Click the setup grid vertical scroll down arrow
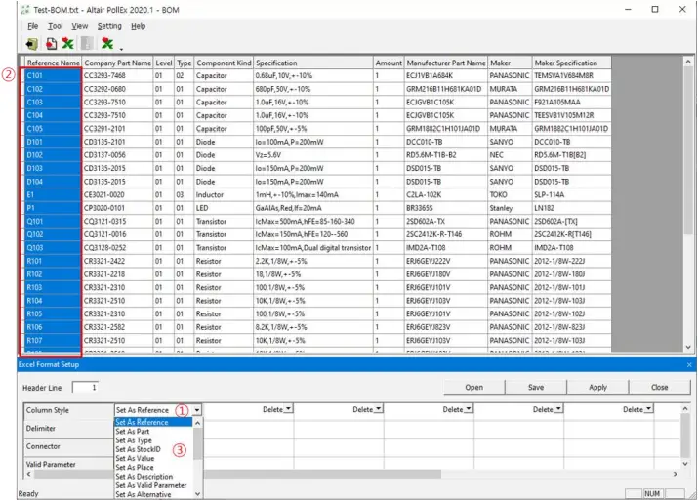Screen dimensions: 698x501 pos(685,464)
